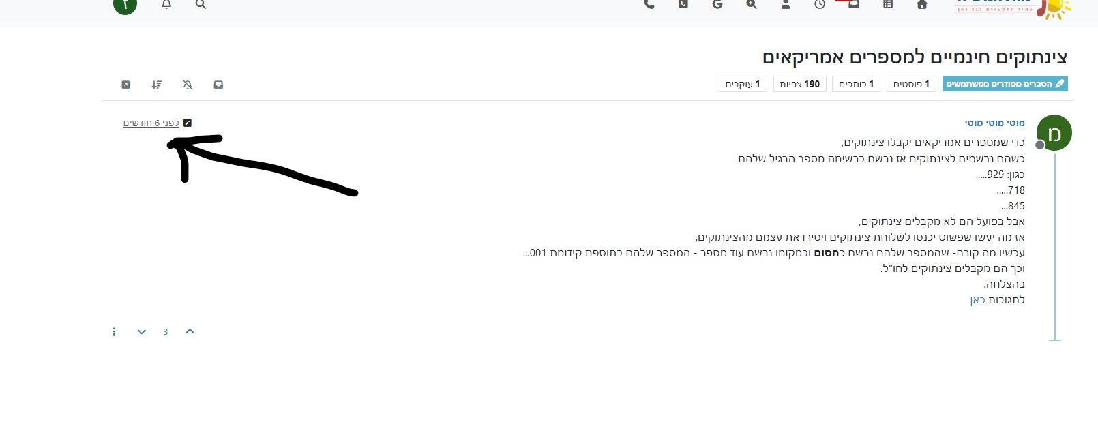Image resolution: width=1098 pixels, height=431 pixels.
Task: Click the search magnifier near avatar
Action: tap(201, 4)
